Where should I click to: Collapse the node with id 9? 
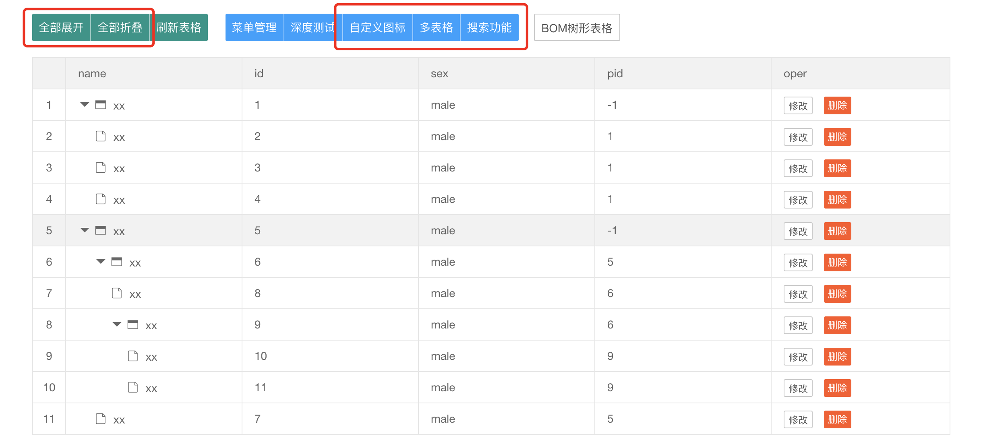117,324
